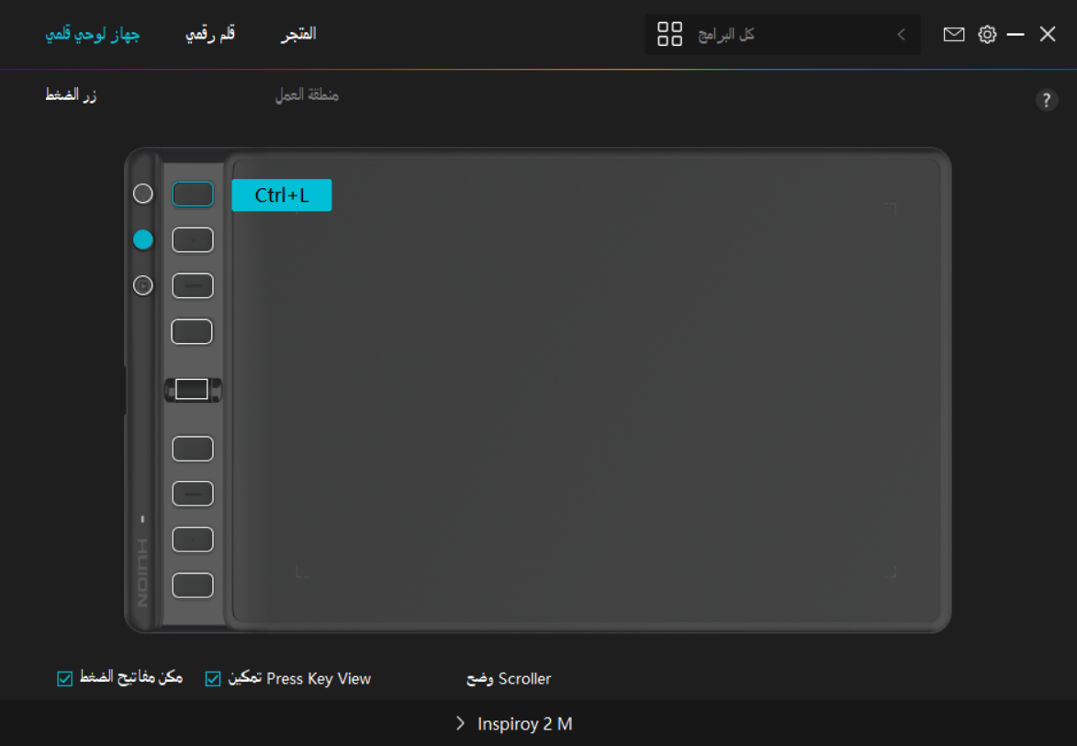Click the Ctrl+L key assignment label
Image resolution: width=1077 pixels, height=746 pixels.
(x=282, y=195)
